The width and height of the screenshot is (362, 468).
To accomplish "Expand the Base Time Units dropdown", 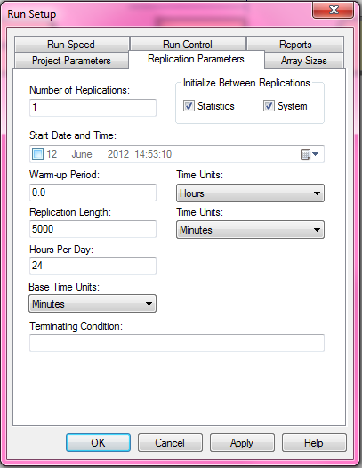I will (x=93, y=304).
